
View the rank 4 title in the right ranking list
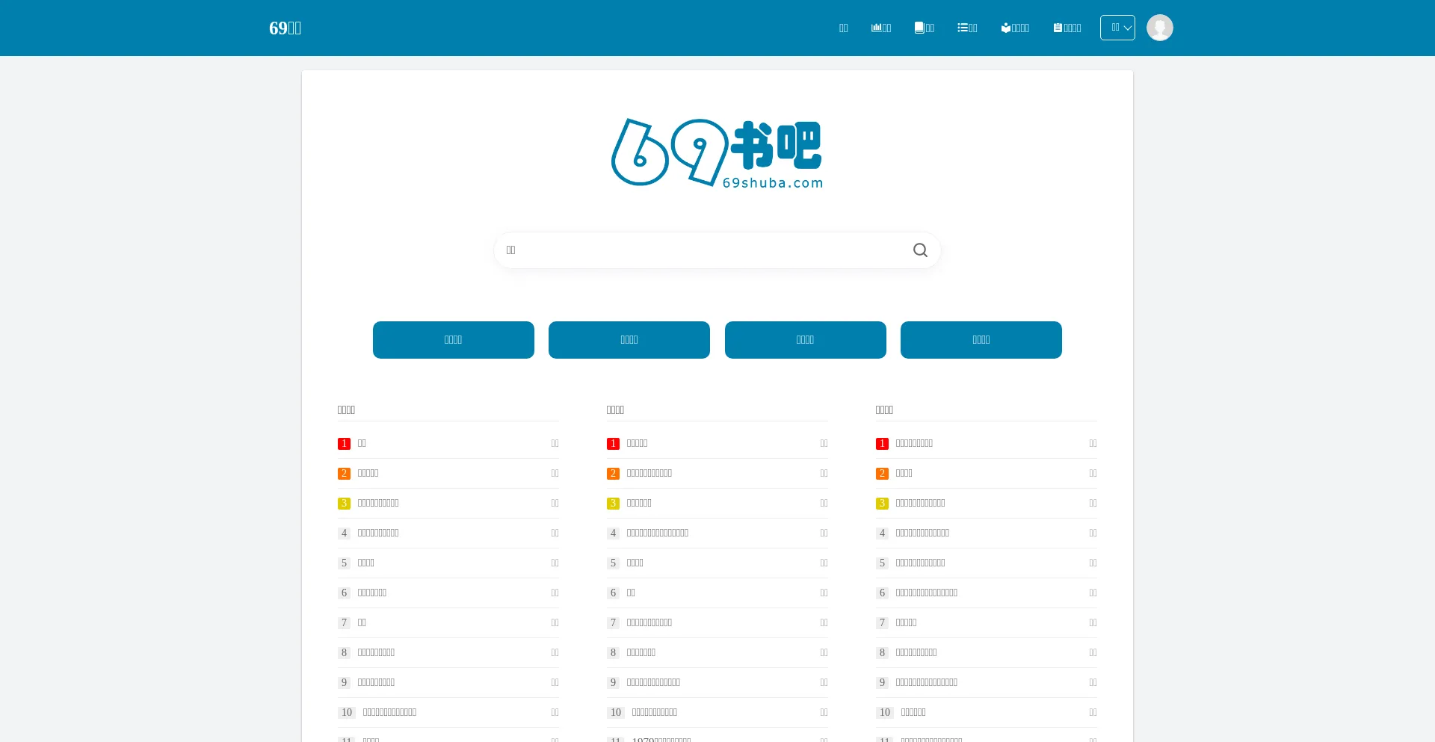pyautogui.click(x=922, y=533)
